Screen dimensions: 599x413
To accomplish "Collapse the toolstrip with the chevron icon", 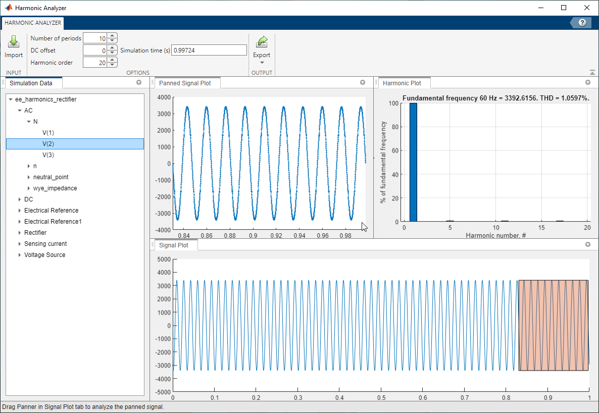I will coord(592,72).
